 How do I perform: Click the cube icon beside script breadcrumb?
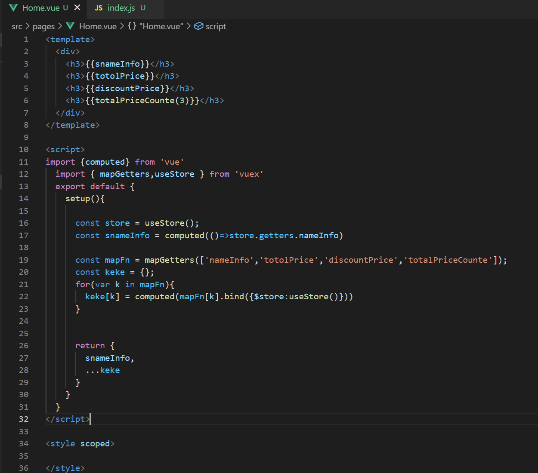point(198,26)
